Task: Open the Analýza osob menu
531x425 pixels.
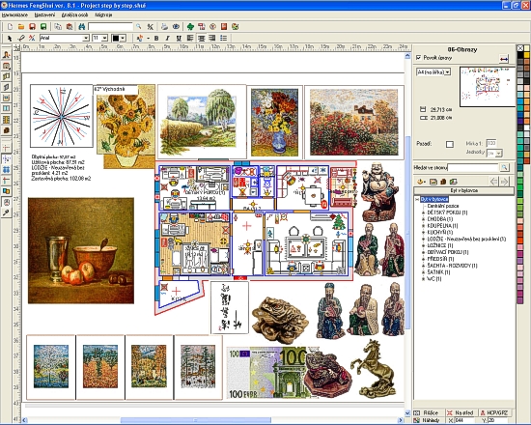Action: (x=74, y=14)
